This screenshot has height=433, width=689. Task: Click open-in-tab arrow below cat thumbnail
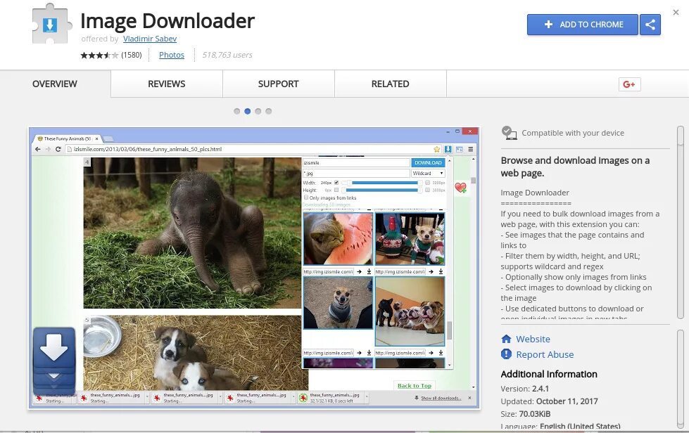(x=359, y=271)
